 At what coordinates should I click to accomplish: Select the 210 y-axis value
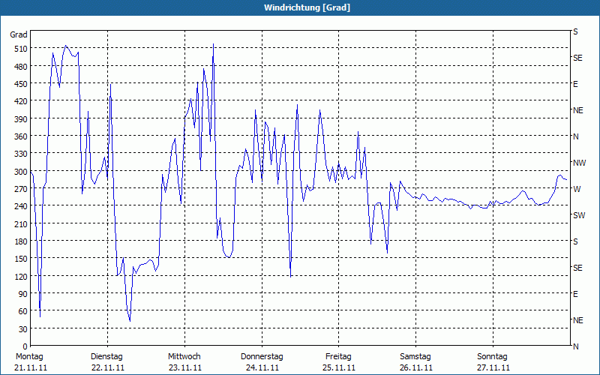tap(21, 223)
